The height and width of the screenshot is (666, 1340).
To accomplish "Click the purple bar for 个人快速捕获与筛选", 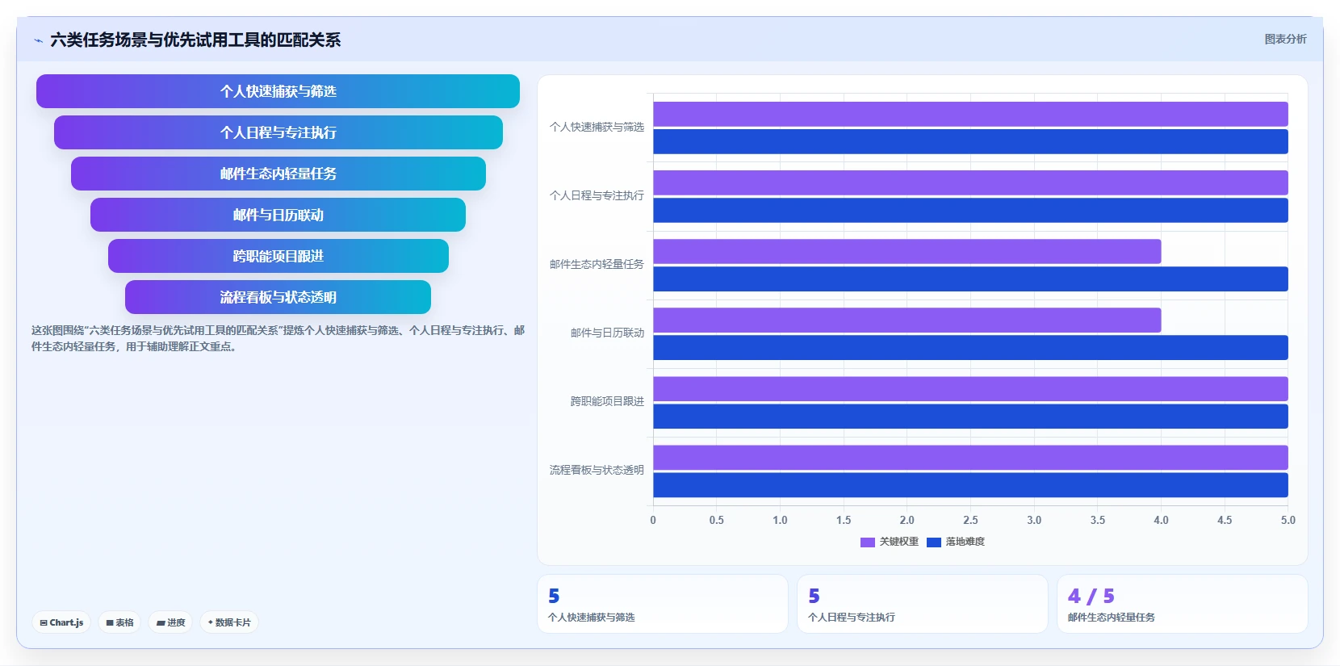I will click(970, 114).
